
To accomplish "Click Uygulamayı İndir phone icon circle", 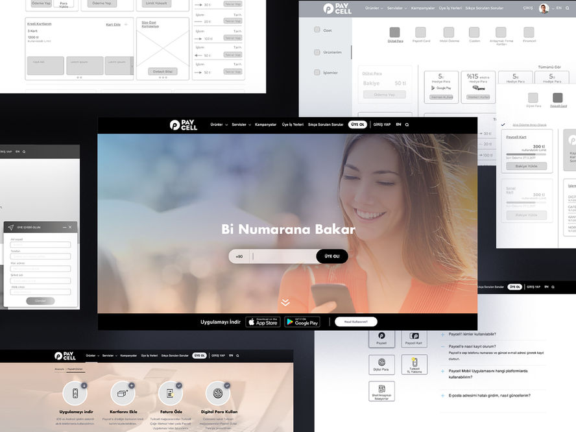I will click(x=75, y=394).
